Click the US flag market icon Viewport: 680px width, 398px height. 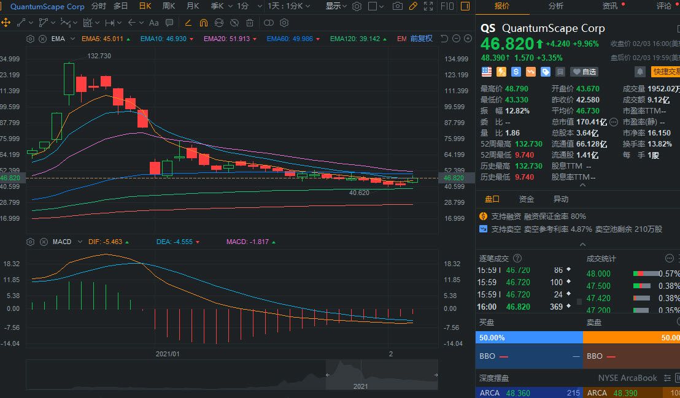click(487, 72)
